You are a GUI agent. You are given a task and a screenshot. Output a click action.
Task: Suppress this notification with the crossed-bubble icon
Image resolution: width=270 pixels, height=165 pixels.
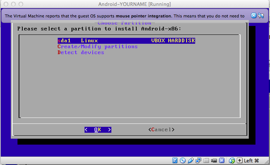tap(261, 16)
